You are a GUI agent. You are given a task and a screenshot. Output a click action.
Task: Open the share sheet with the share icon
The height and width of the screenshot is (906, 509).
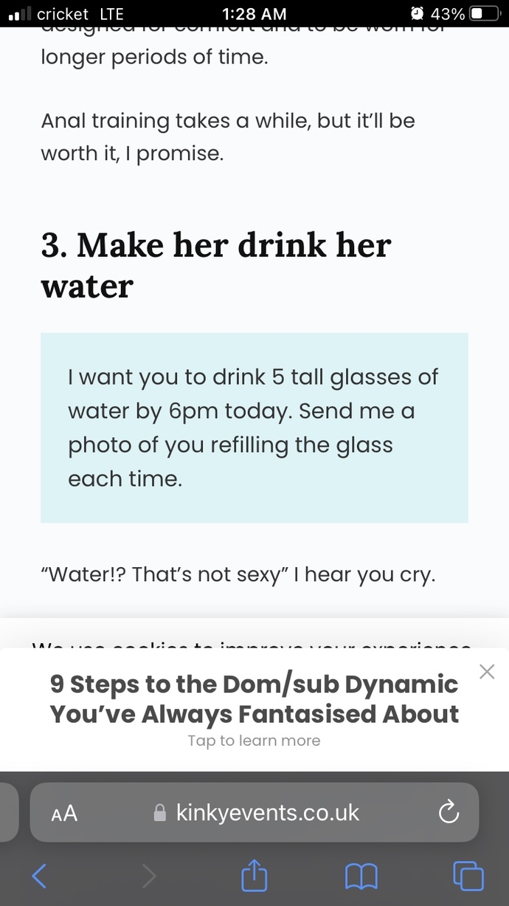pyautogui.click(x=254, y=876)
